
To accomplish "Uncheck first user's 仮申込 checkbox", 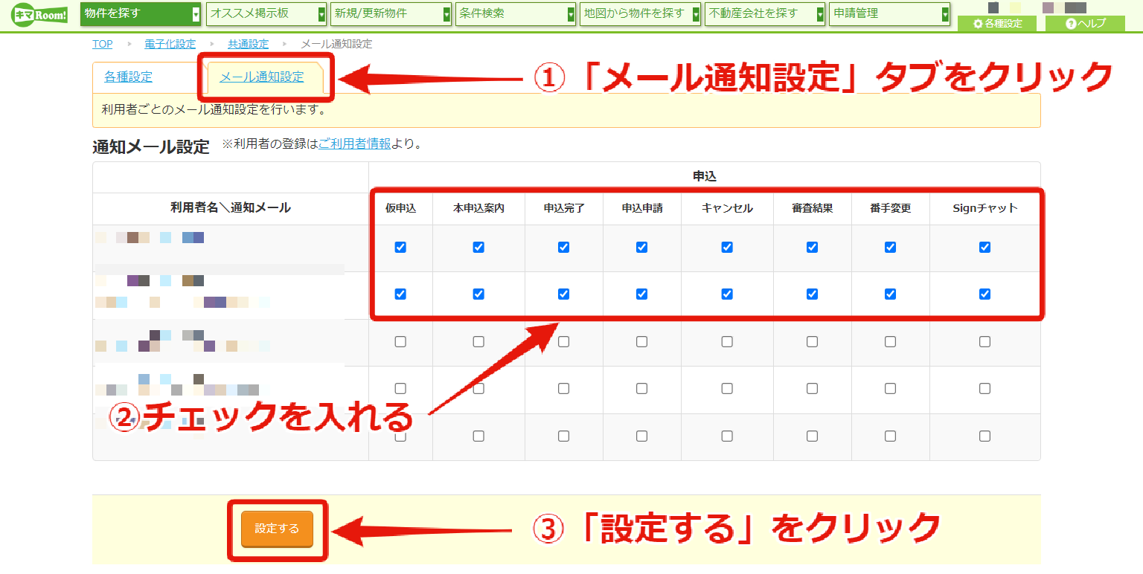I will [400, 247].
